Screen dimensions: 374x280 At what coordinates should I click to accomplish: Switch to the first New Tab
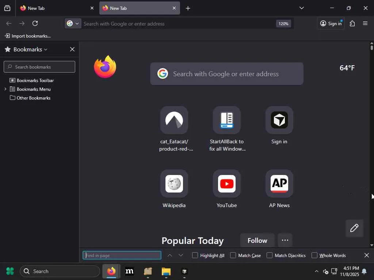tap(57, 8)
